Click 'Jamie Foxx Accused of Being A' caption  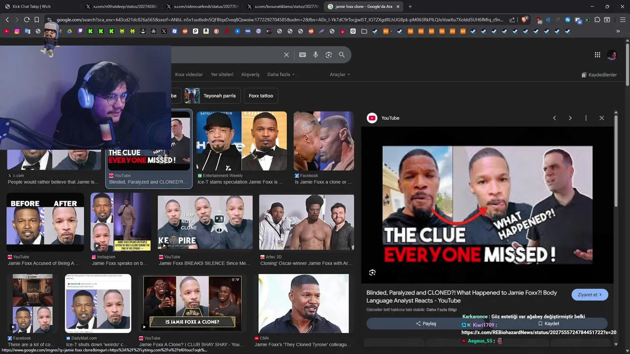(x=43, y=263)
